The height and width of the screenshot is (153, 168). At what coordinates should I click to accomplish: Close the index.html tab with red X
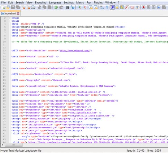click(x=18, y=13)
